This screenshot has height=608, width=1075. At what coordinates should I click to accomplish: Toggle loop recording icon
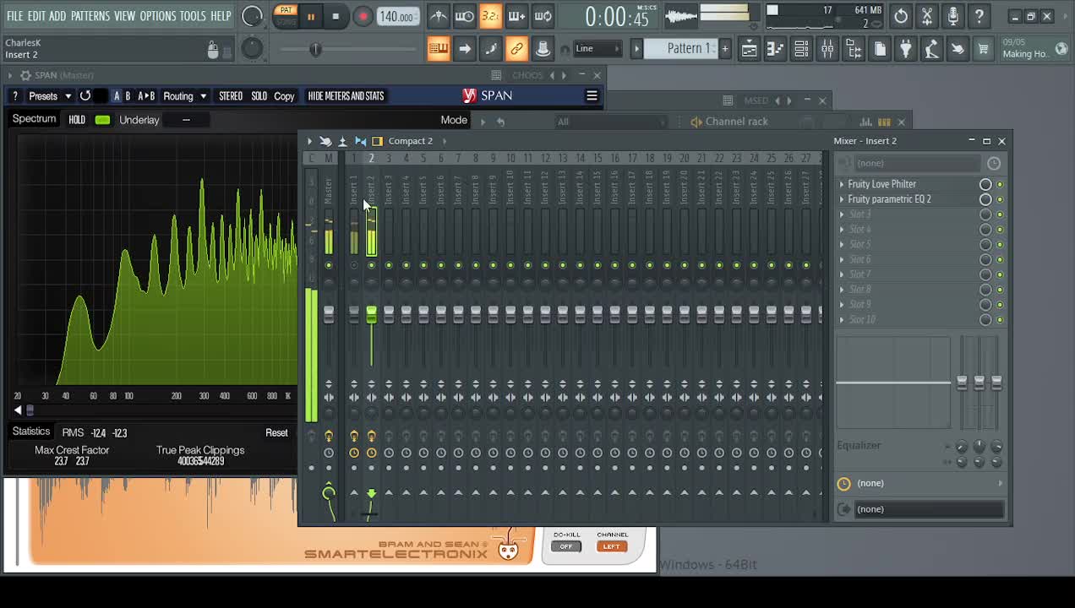point(543,16)
